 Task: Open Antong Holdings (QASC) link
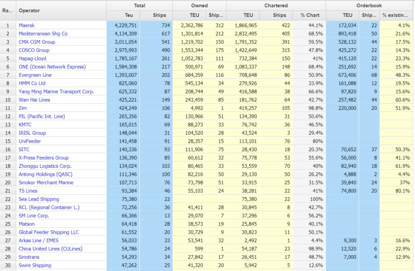click(x=45, y=174)
